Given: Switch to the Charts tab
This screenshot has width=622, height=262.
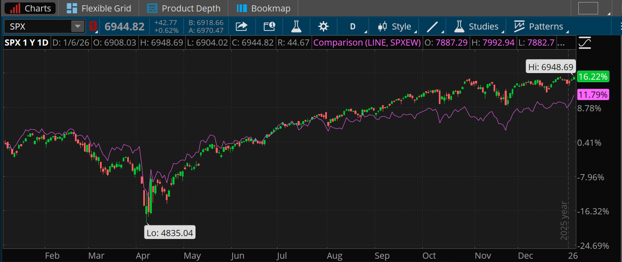Looking at the screenshot, I should click(x=30, y=8).
